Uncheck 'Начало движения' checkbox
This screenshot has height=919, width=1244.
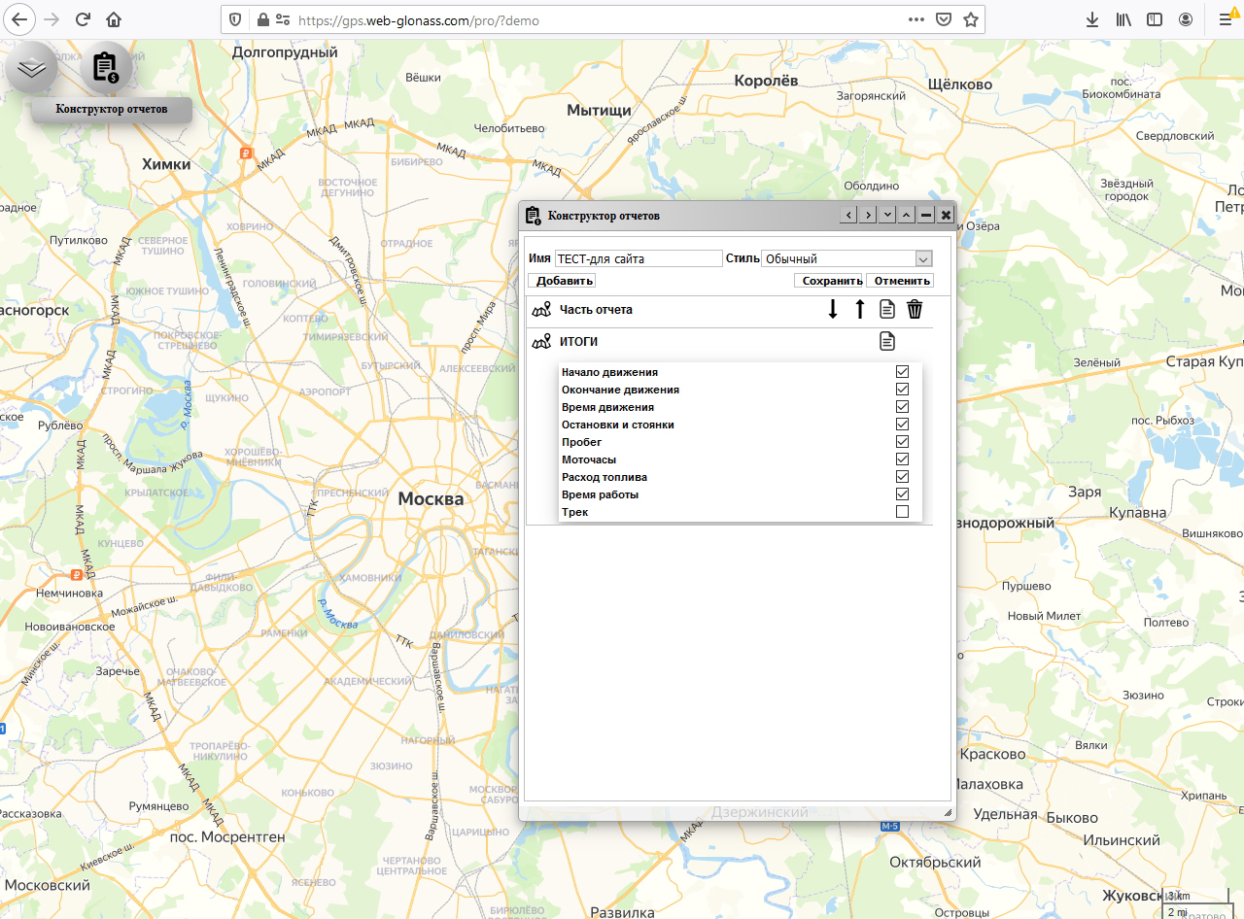[902, 371]
